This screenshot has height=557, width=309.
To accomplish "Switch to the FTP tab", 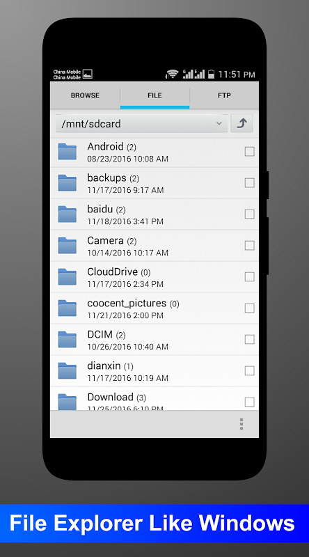I will [224, 95].
